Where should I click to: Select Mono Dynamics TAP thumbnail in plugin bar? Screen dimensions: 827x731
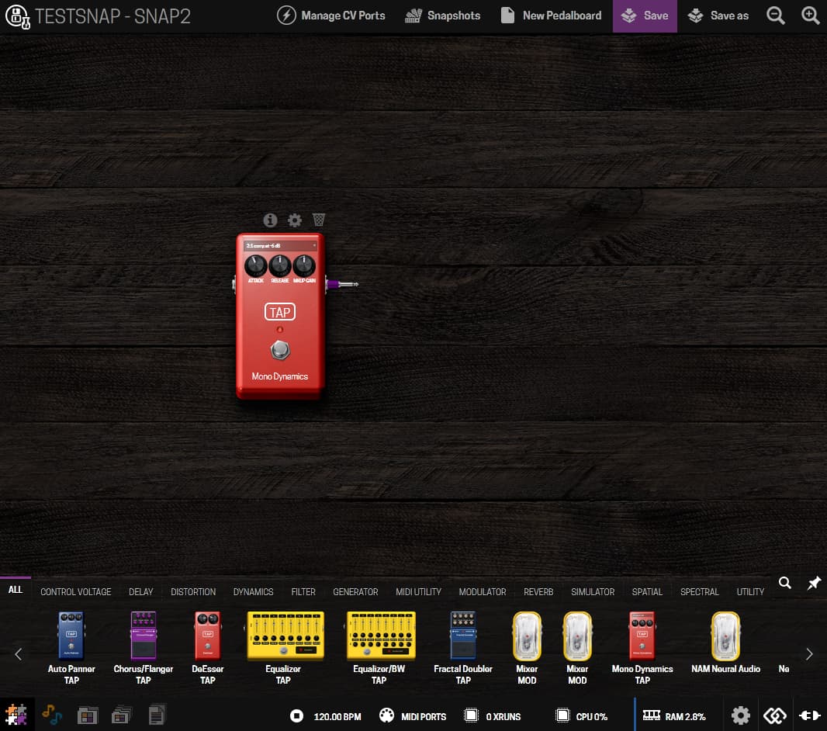[x=642, y=636]
